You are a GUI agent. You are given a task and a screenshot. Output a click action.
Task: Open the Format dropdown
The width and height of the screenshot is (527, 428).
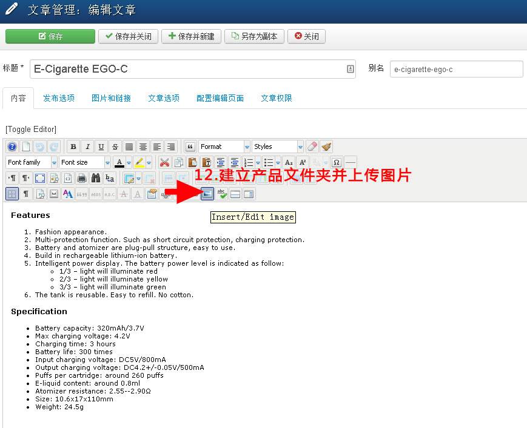click(x=223, y=146)
